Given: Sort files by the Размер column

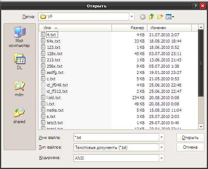Looking at the screenshot, I should tap(129, 28).
